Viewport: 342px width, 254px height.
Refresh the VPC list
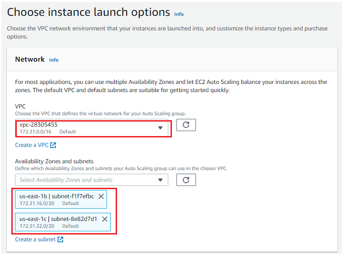pos(186,125)
